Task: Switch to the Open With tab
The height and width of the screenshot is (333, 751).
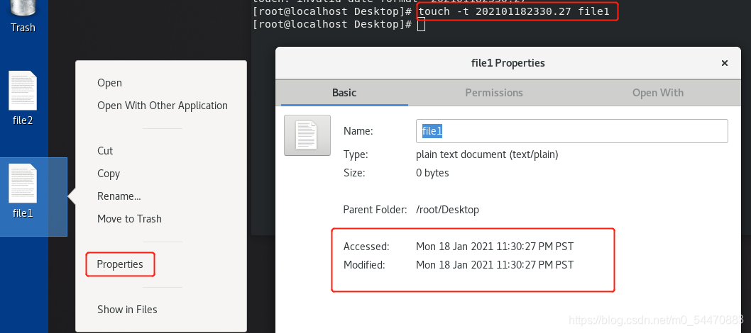Action: (x=657, y=93)
